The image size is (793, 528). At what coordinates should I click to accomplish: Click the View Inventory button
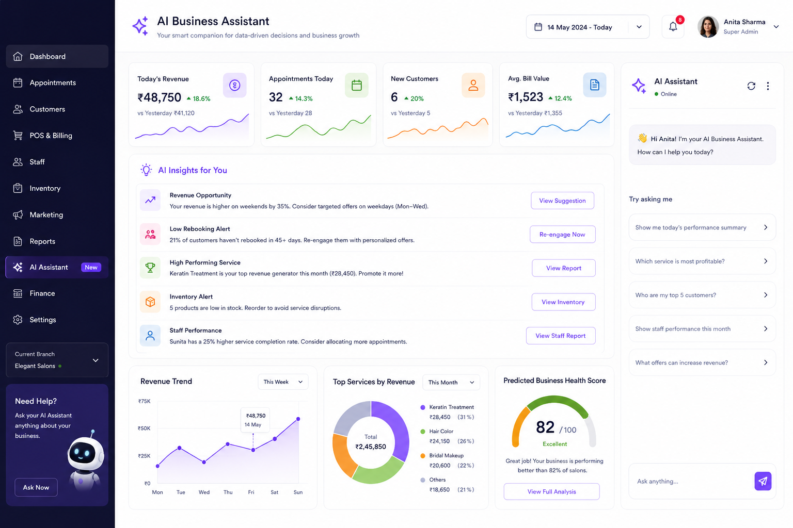(563, 302)
